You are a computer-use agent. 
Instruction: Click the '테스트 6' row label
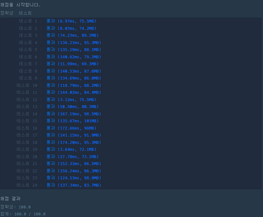point(28,57)
